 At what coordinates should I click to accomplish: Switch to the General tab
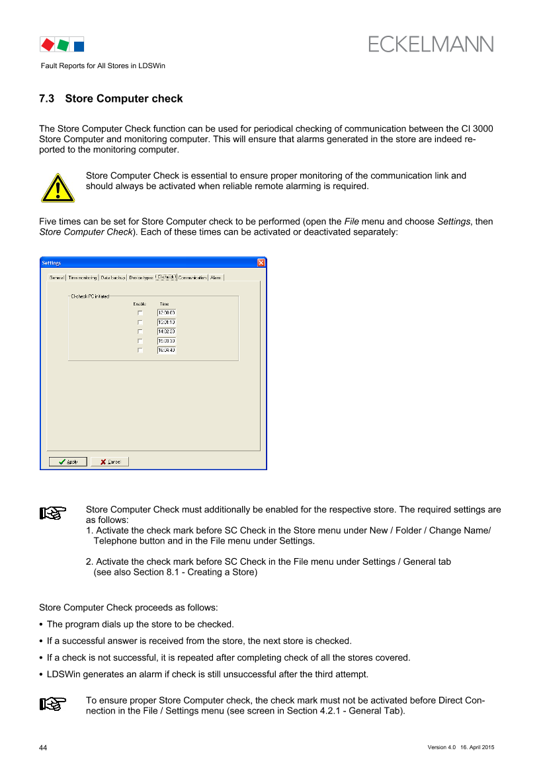tap(57, 278)
